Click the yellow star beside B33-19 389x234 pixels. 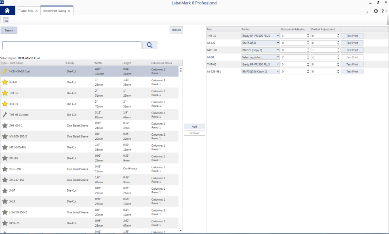click(5, 104)
